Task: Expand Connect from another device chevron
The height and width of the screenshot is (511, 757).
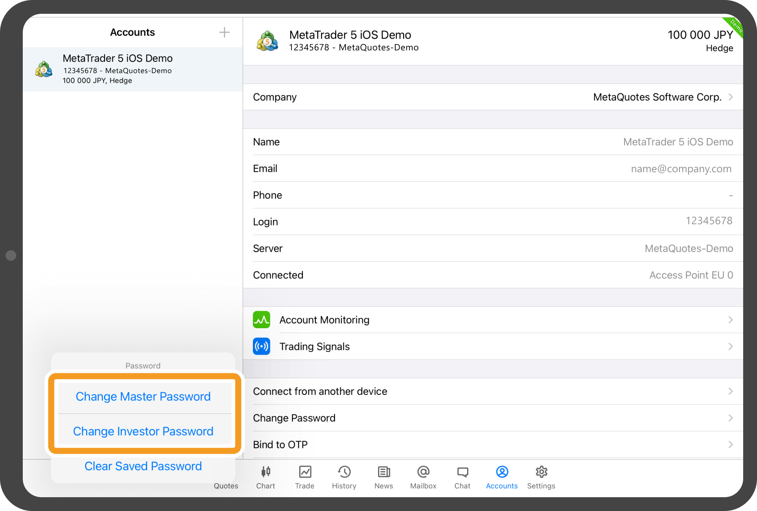Action: pos(731,391)
